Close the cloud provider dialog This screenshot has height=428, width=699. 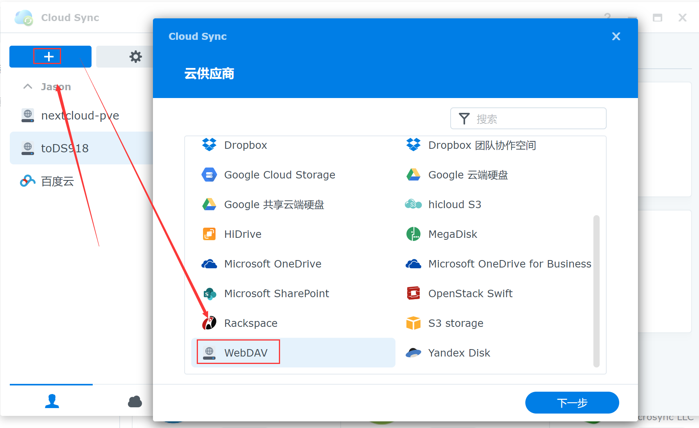click(616, 36)
